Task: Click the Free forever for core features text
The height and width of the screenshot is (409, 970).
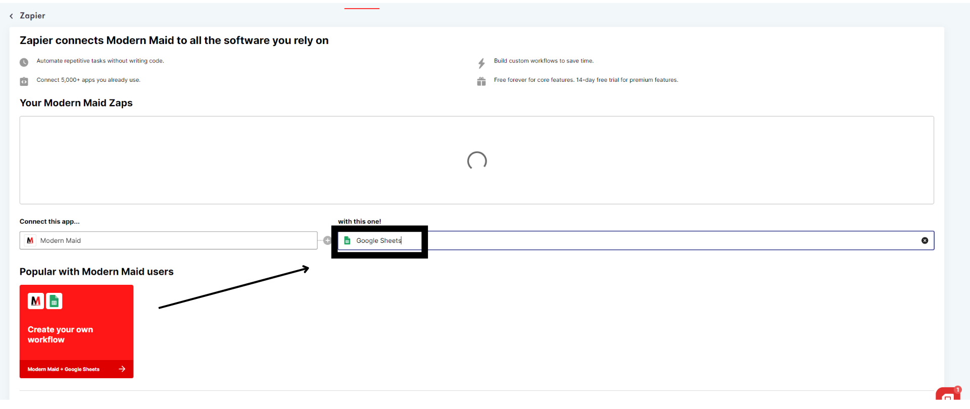Action: pyautogui.click(x=586, y=80)
